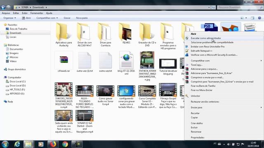Screen dimensions: 264x148
Task: Choose Executar como administrador
Action: 206,38
